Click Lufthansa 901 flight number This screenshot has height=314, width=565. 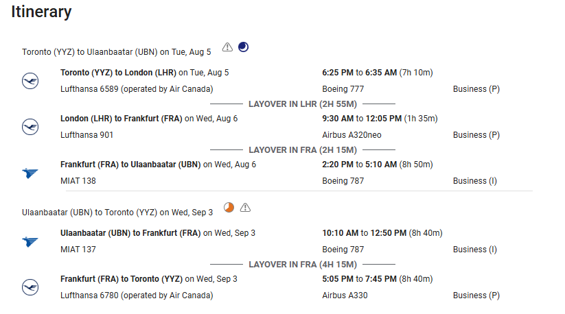click(x=87, y=135)
